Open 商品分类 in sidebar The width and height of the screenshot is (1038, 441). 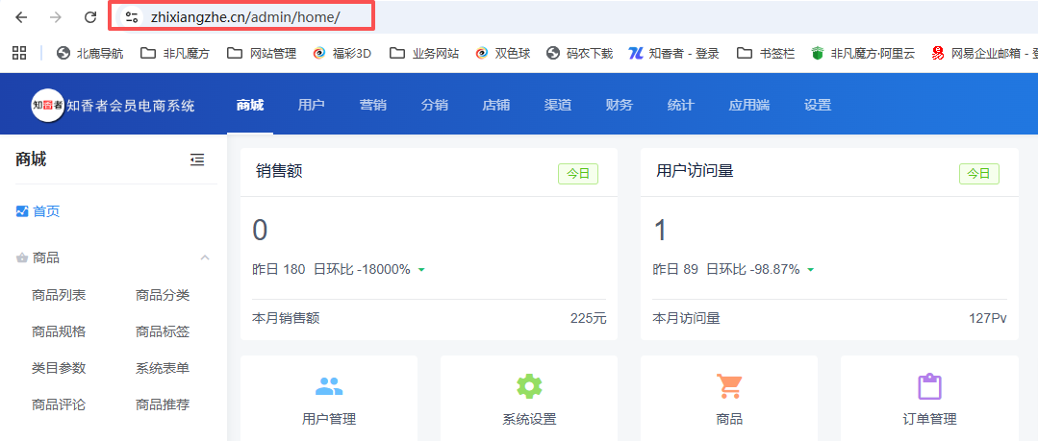point(163,296)
